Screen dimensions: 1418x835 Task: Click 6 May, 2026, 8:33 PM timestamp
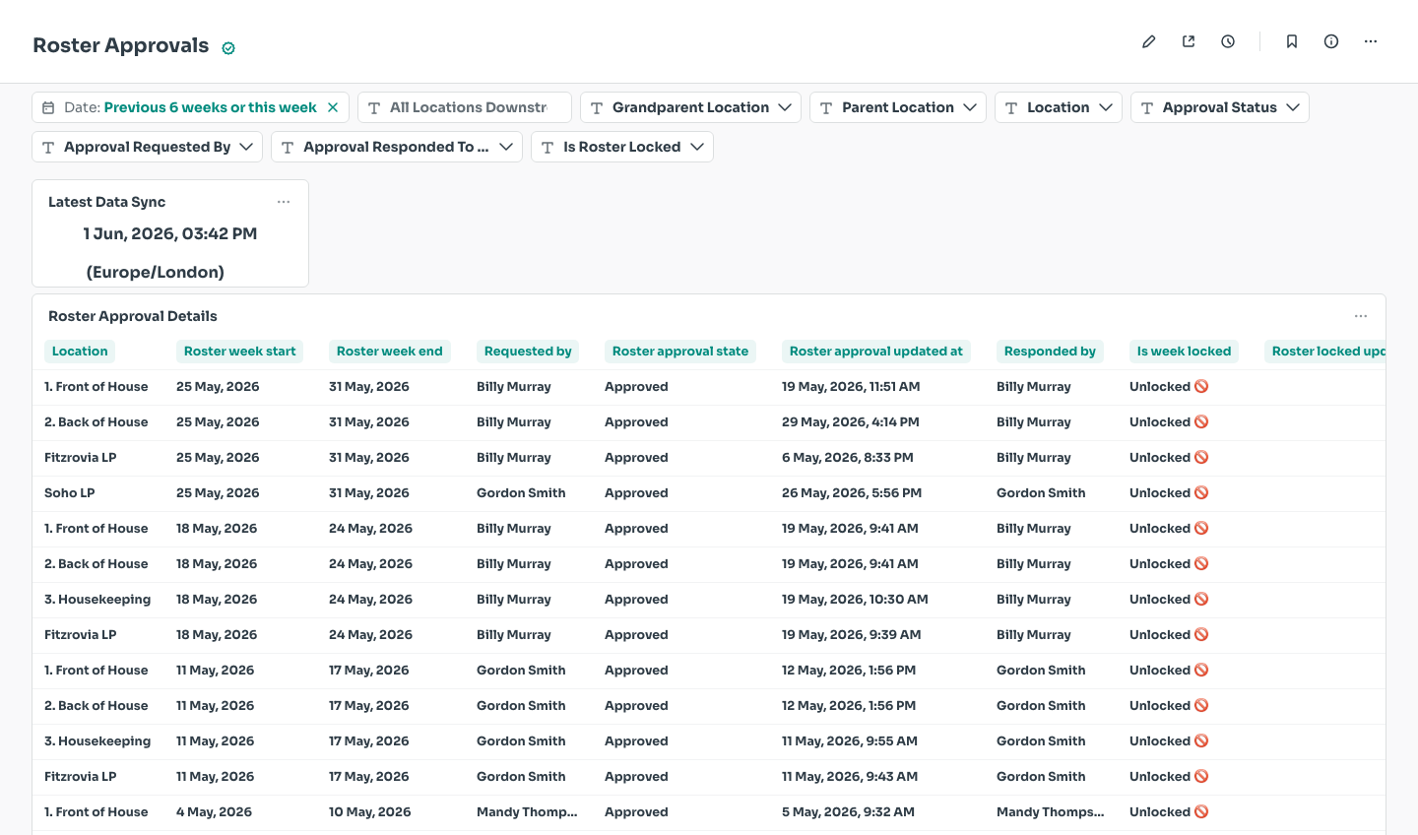848,457
